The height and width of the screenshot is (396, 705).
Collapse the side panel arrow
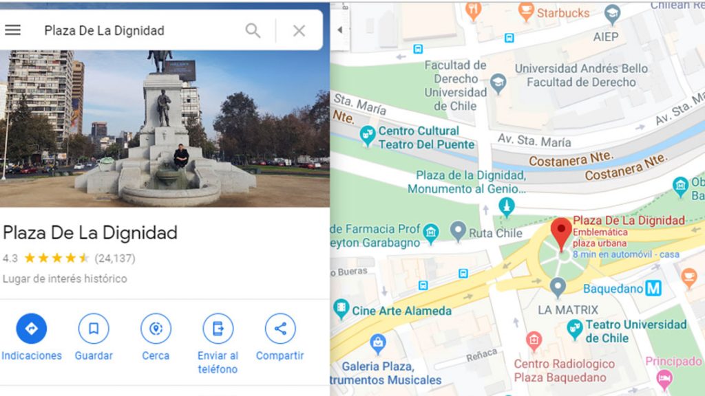click(x=340, y=30)
